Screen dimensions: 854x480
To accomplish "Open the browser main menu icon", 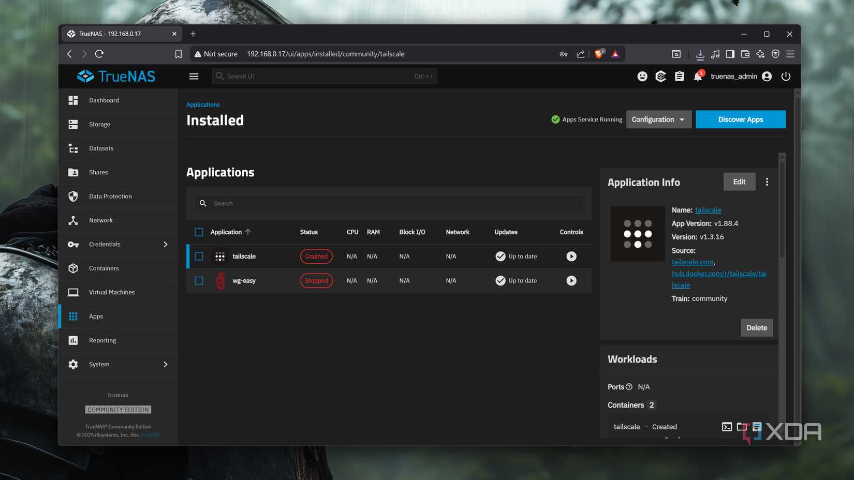I will click(x=790, y=54).
